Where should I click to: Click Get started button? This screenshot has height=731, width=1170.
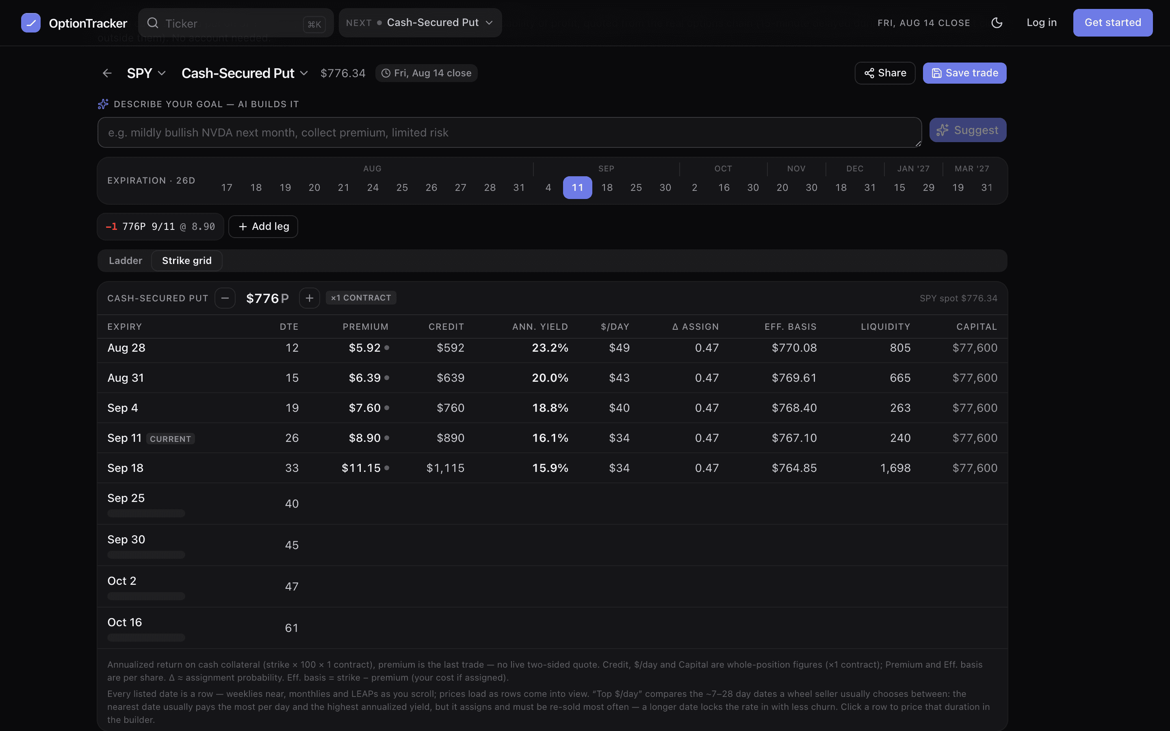click(1112, 23)
